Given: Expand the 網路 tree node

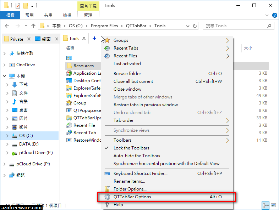Looking at the screenshot, I should 5,175.
